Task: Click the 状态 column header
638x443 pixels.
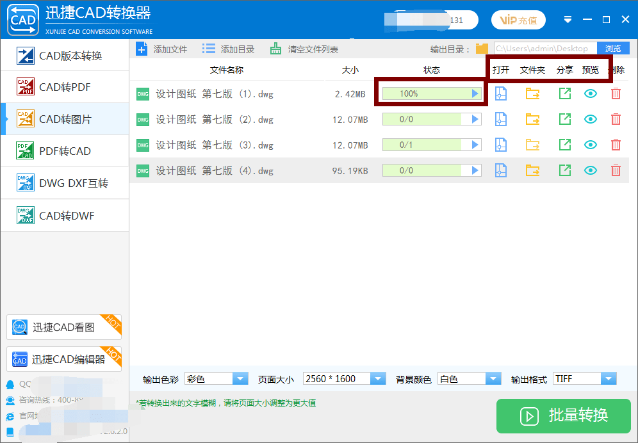Action: tap(432, 70)
